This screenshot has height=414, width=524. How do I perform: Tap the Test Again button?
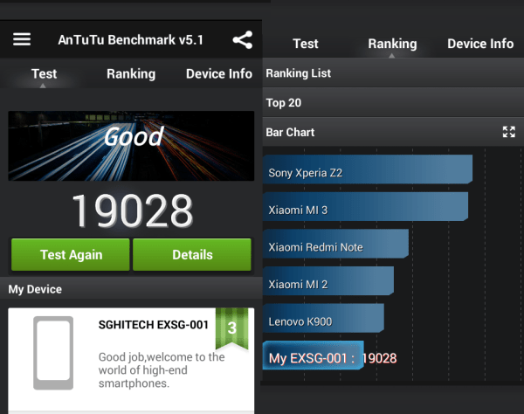pyautogui.click(x=71, y=255)
